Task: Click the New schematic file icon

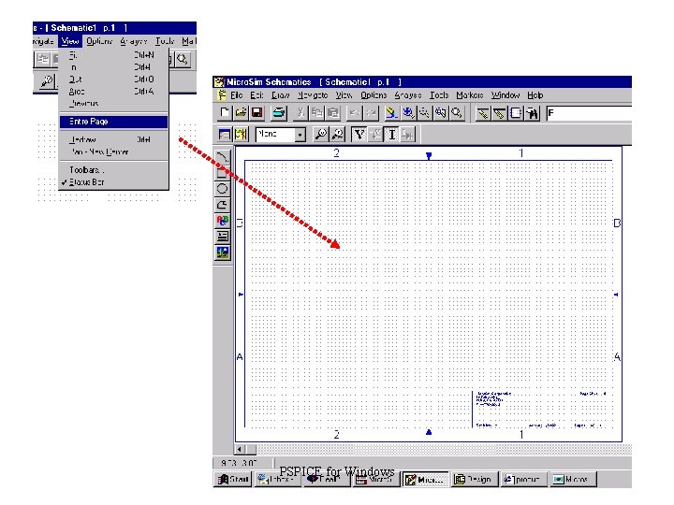Action: click(225, 113)
